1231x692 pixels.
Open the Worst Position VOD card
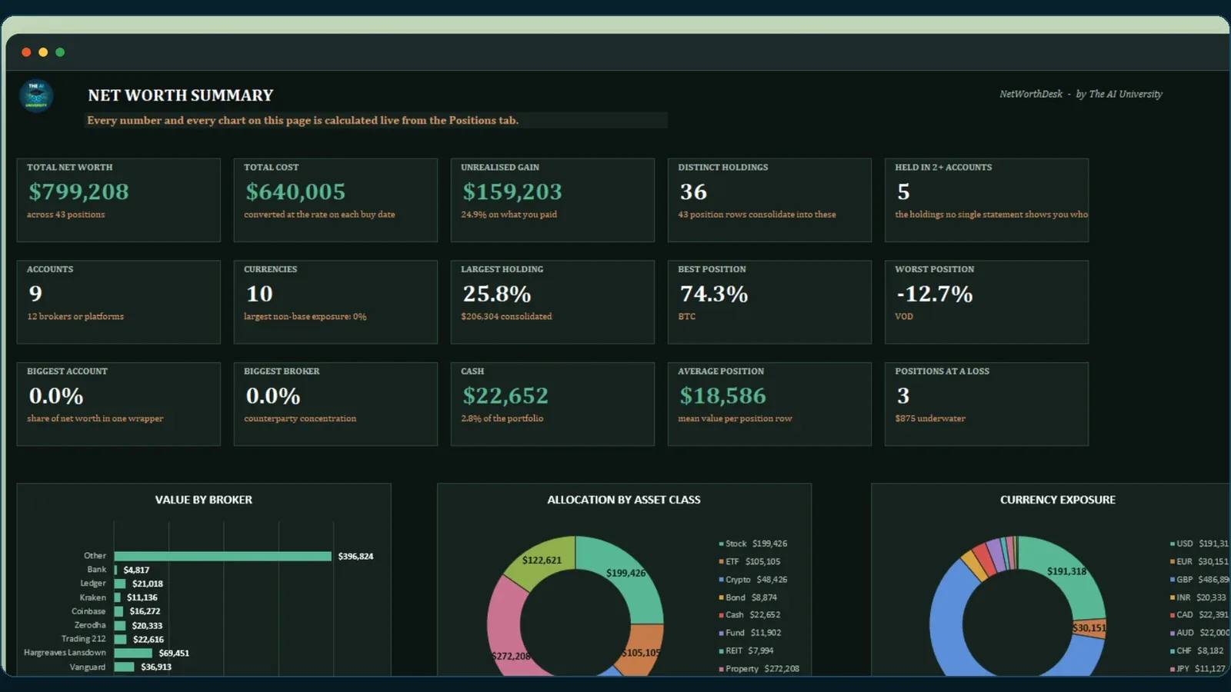(x=986, y=302)
